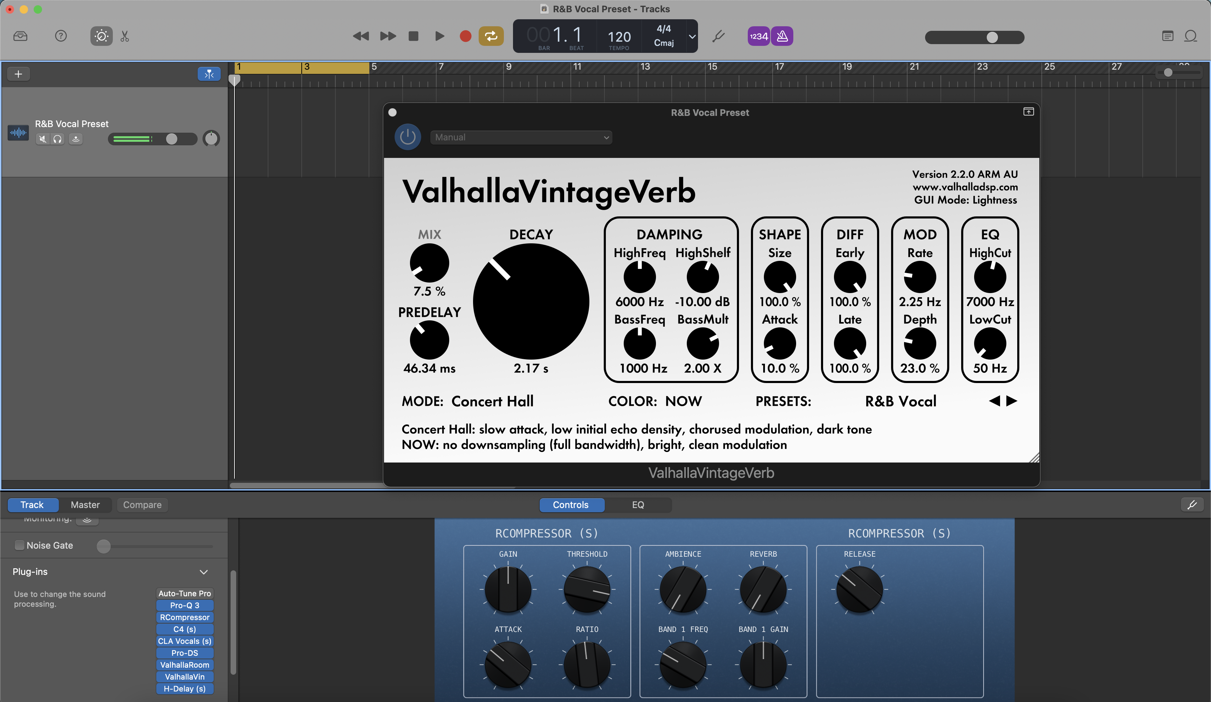The height and width of the screenshot is (702, 1211).
Task: Enable the Noise Gate checkbox
Action: [20, 545]
